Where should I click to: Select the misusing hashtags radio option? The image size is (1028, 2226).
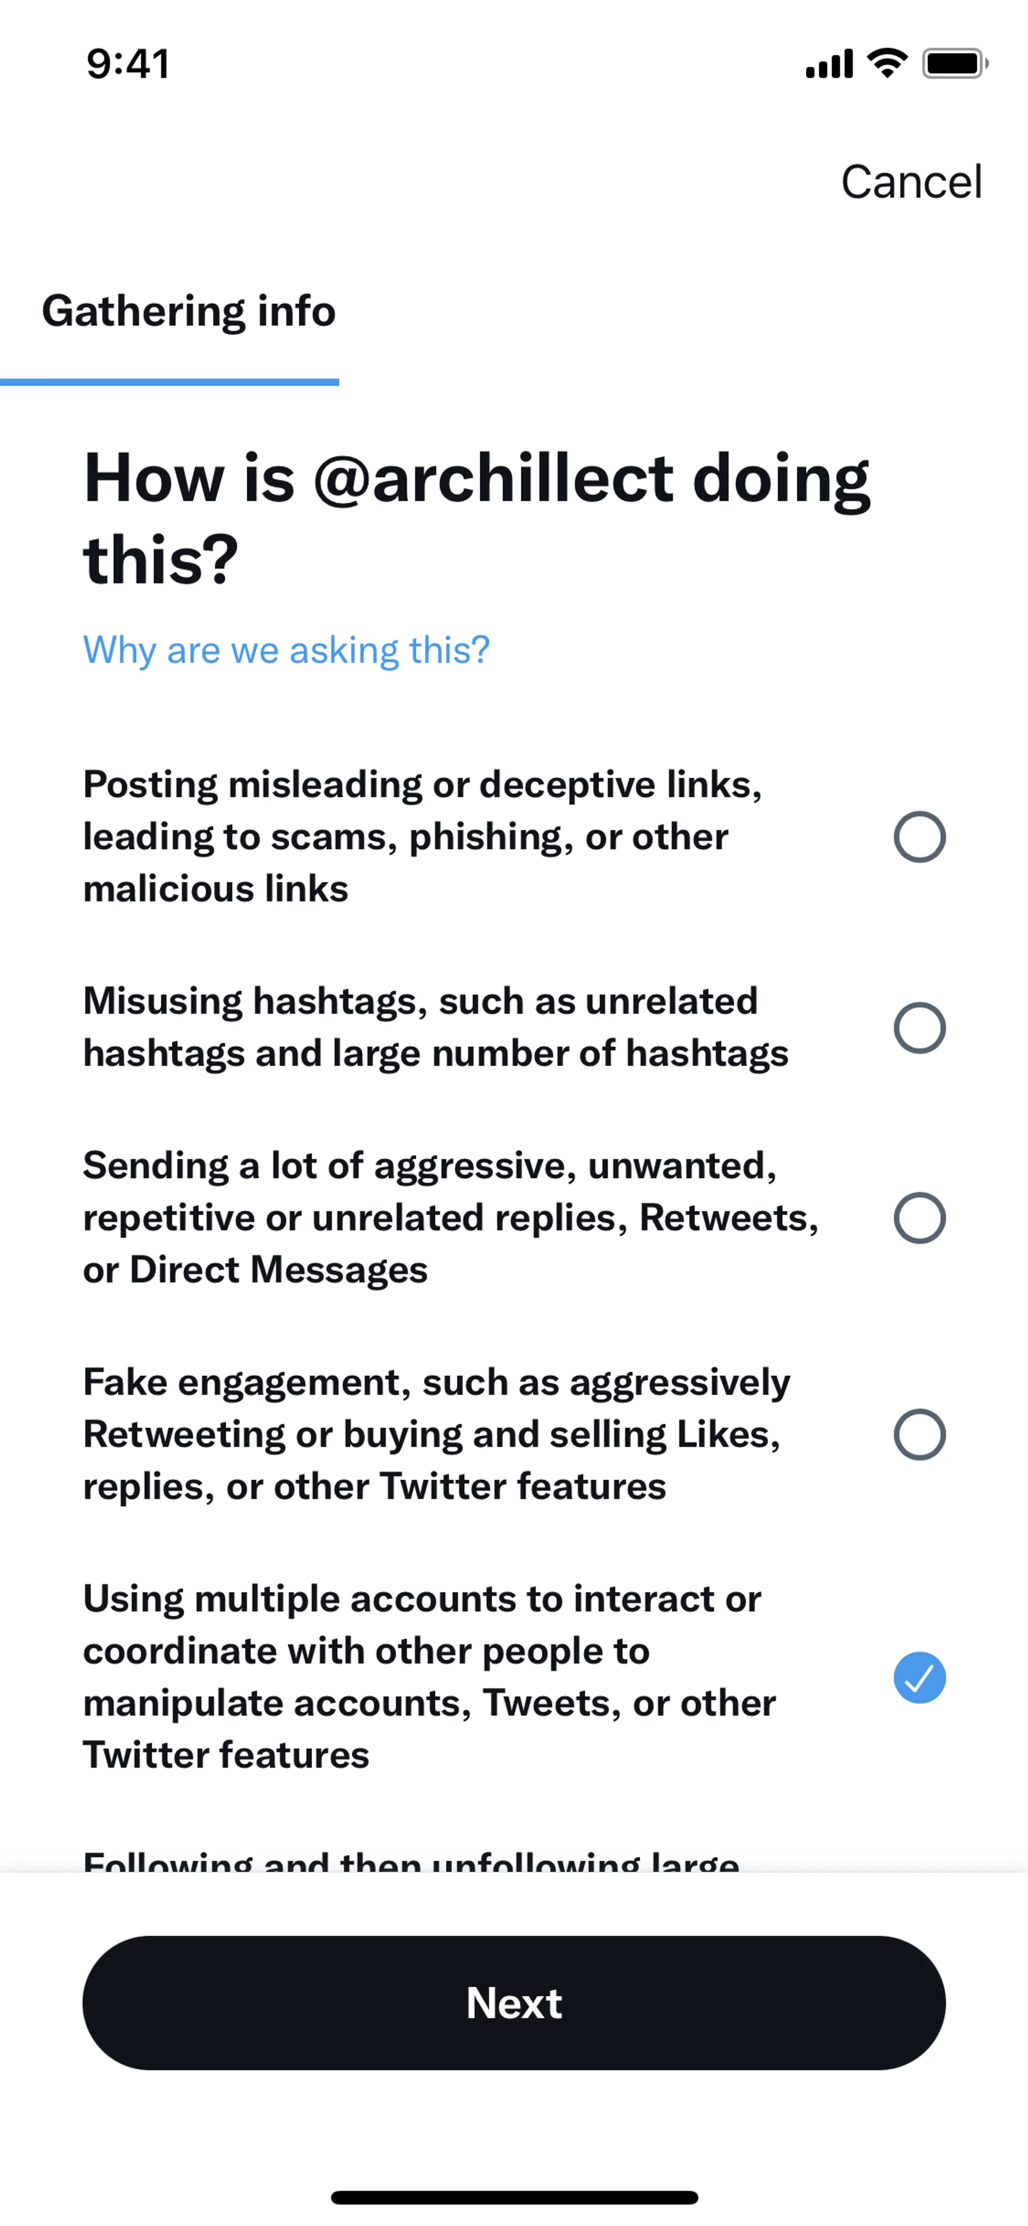[x=919, y=1028]
